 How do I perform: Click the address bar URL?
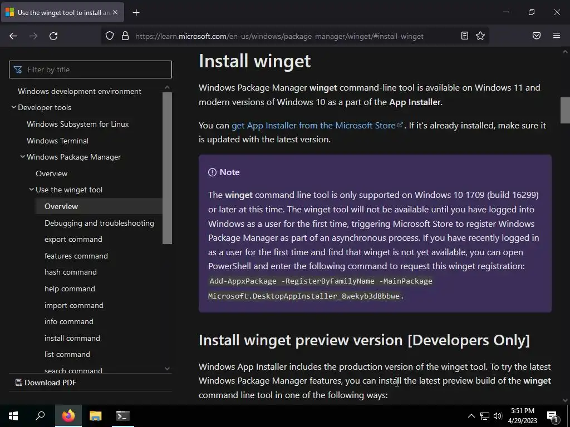coord(279,36)
